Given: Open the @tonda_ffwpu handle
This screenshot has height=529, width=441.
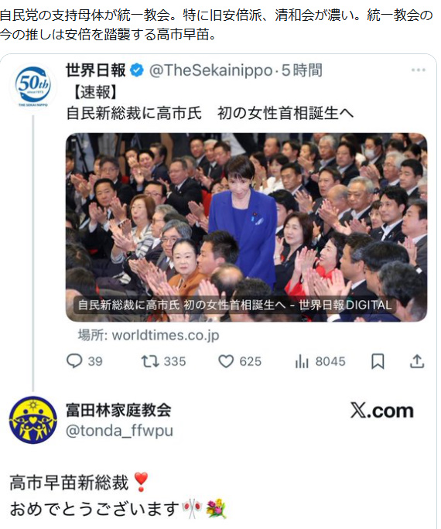Looking at the screenshot, I should coord(119,431).
